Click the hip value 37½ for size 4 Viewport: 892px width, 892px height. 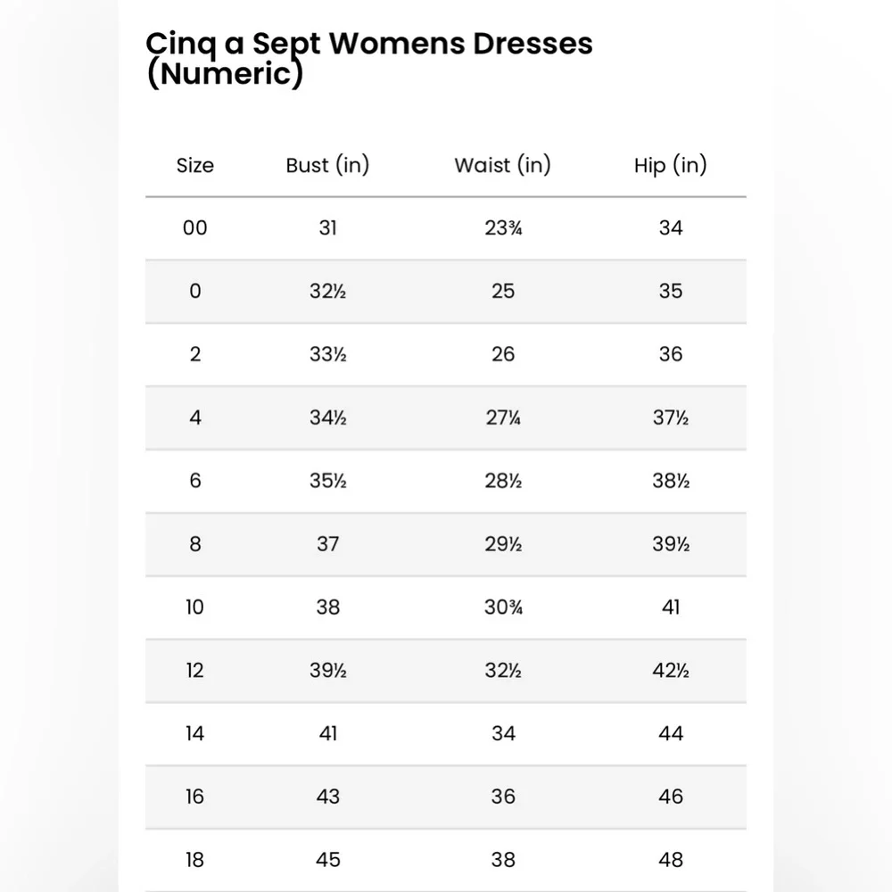coord(671,417)
